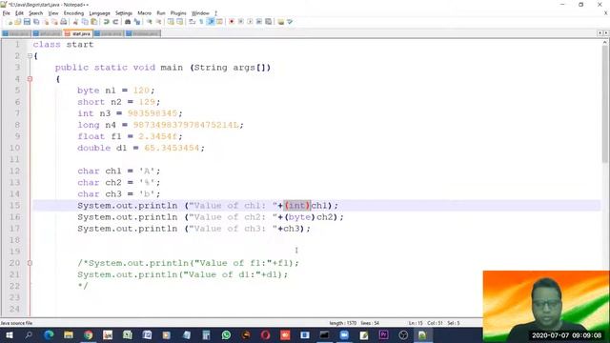The width and height of the screenshot is (610, 343).
Task: Click the Paste toolbar icon
Action: 93,22
